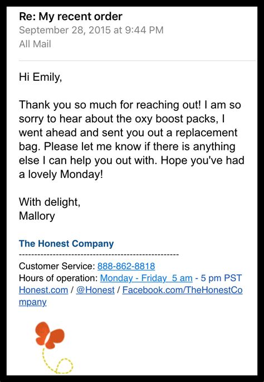Click the September 28, 2015 date line

click(91, 30)
